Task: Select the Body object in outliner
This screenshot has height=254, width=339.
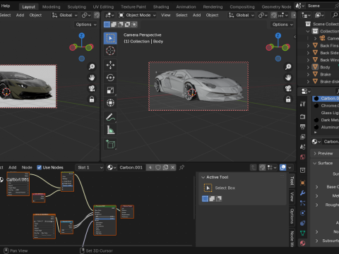Action: [325, 67]
